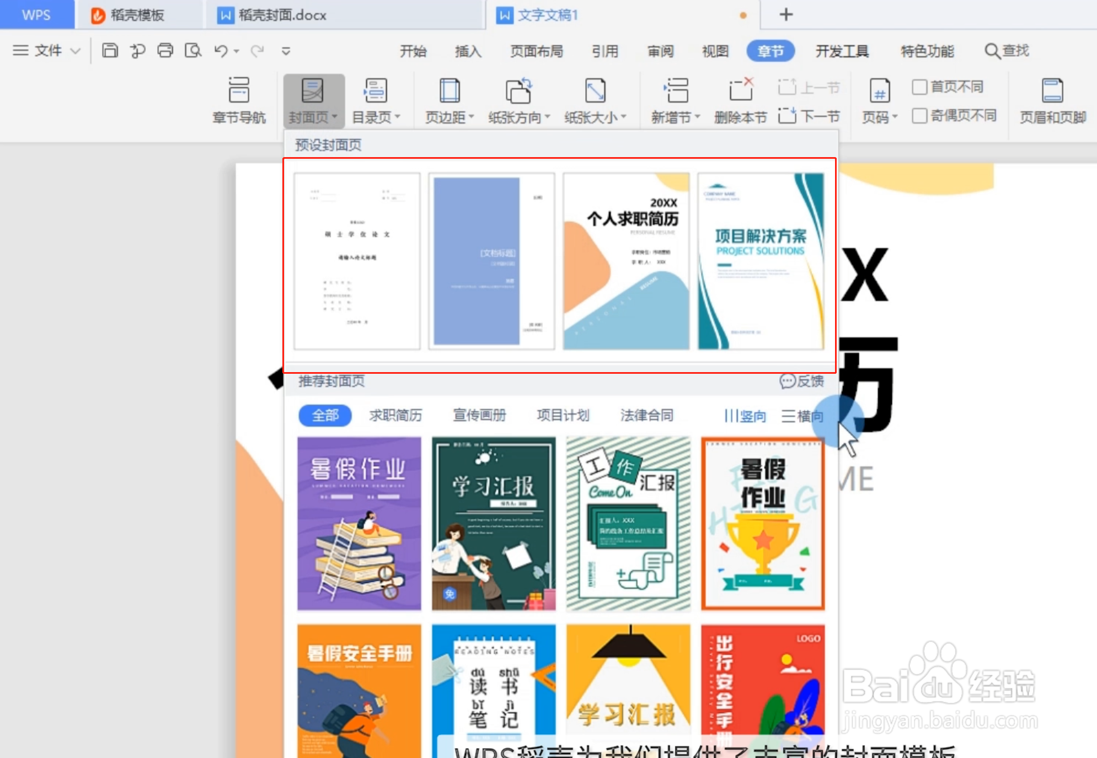1097x758 pixels.
Task: Click the Undo arrow icon
Action: (221, 51)
